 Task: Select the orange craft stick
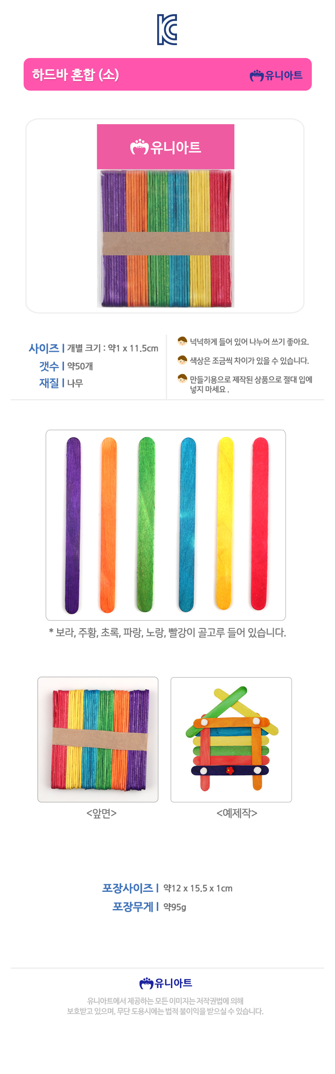(108, 525)
